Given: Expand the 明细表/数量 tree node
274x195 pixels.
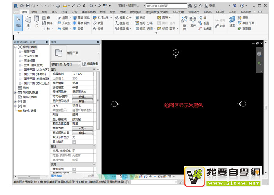Looking at the screenshot, I should point(16,92).
